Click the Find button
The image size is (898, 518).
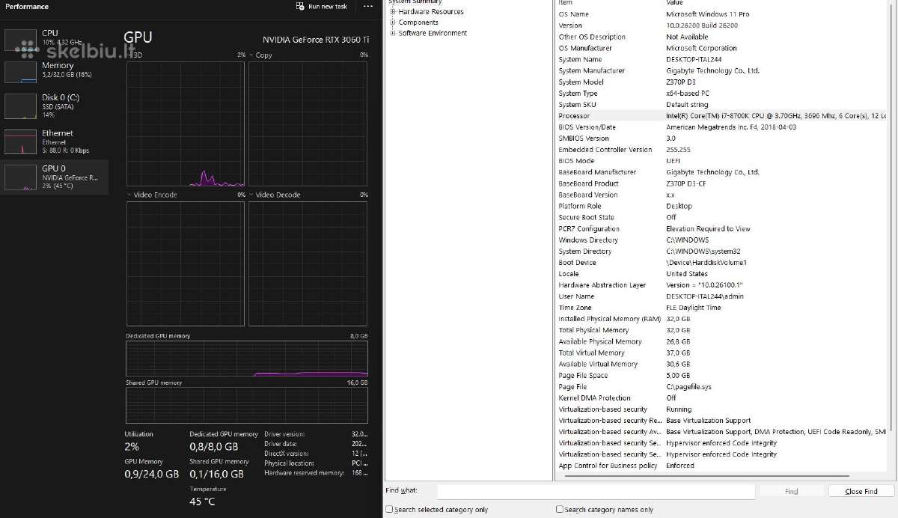(x=791, y=492)
